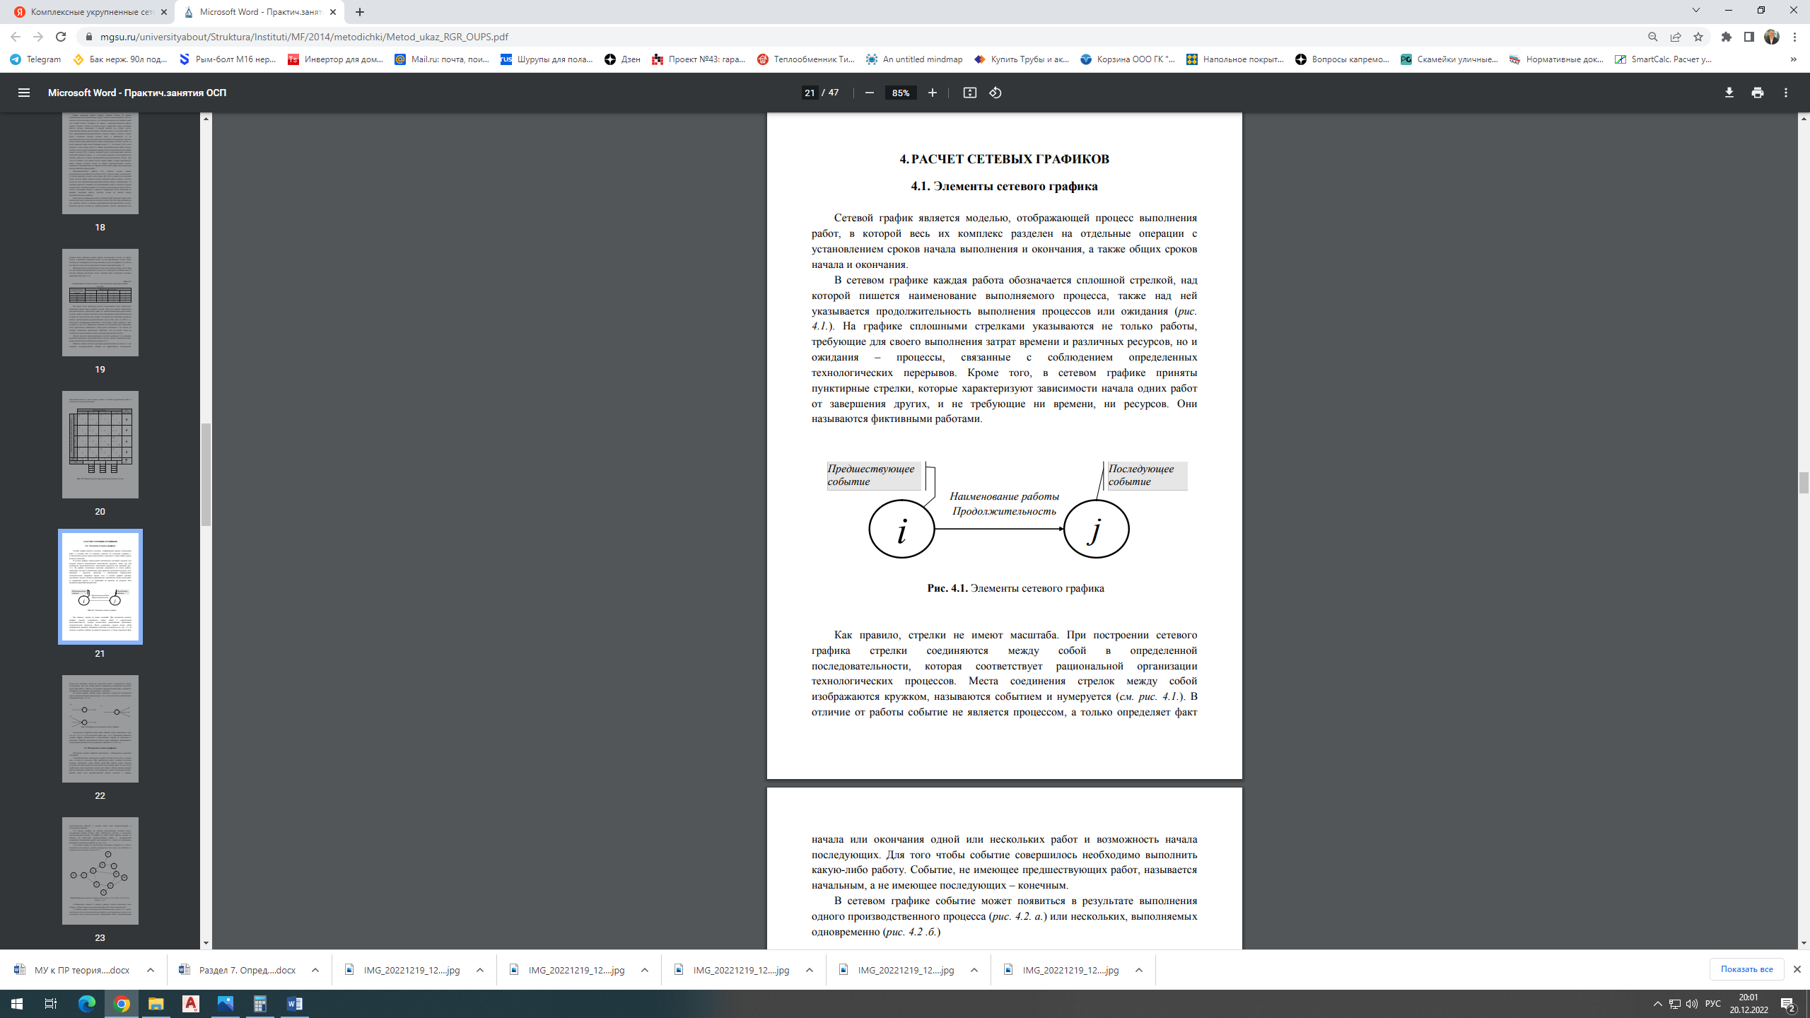Select page 19 thumbnail
Image resolution: width=1810 pixels, height=1018 pixels.
100,303
